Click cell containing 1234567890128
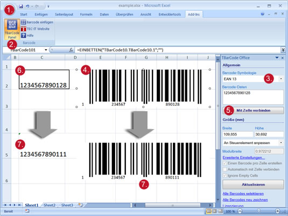This screenshot has width=288, height=216. [44, 79]
